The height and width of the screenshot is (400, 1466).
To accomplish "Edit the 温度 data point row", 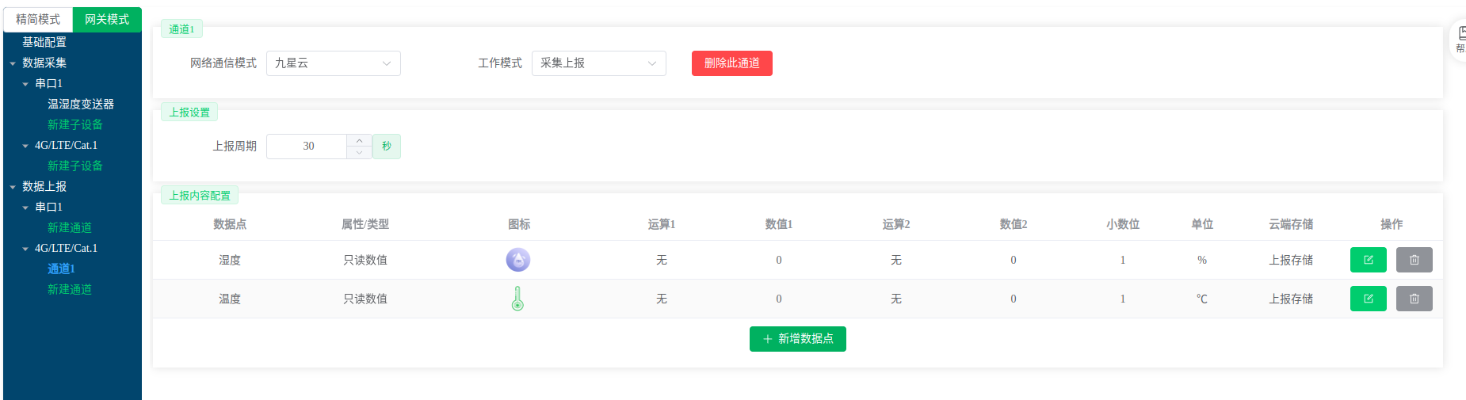I will tap(1368, 299).
